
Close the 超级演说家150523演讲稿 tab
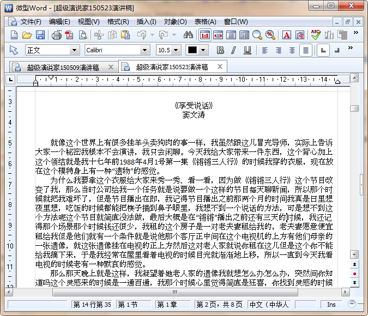[220, 66]
